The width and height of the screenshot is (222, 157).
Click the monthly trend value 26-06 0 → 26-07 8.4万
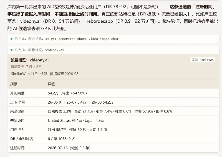[80, 102]
